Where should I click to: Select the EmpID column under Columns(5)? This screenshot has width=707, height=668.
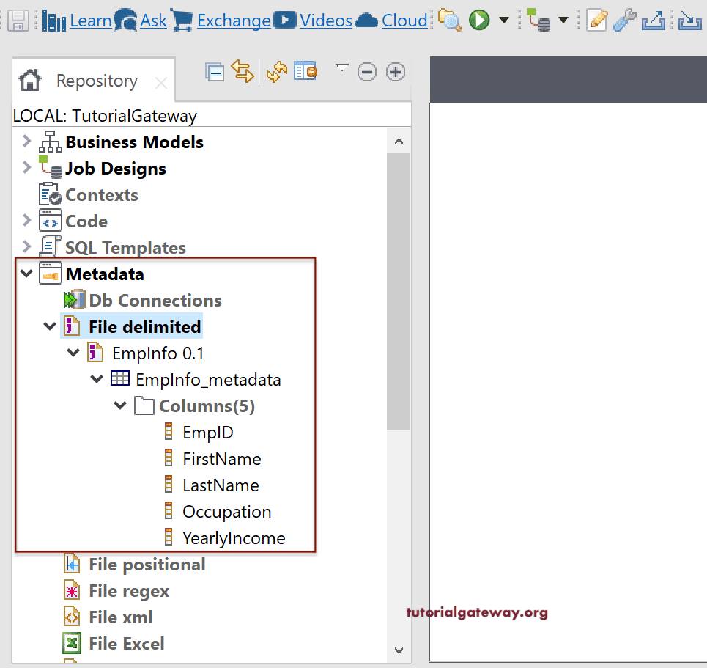pyautogui.click(x=208, y=432)
